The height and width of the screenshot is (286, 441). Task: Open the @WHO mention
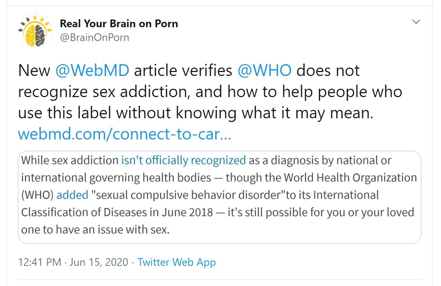click(264, 71)
